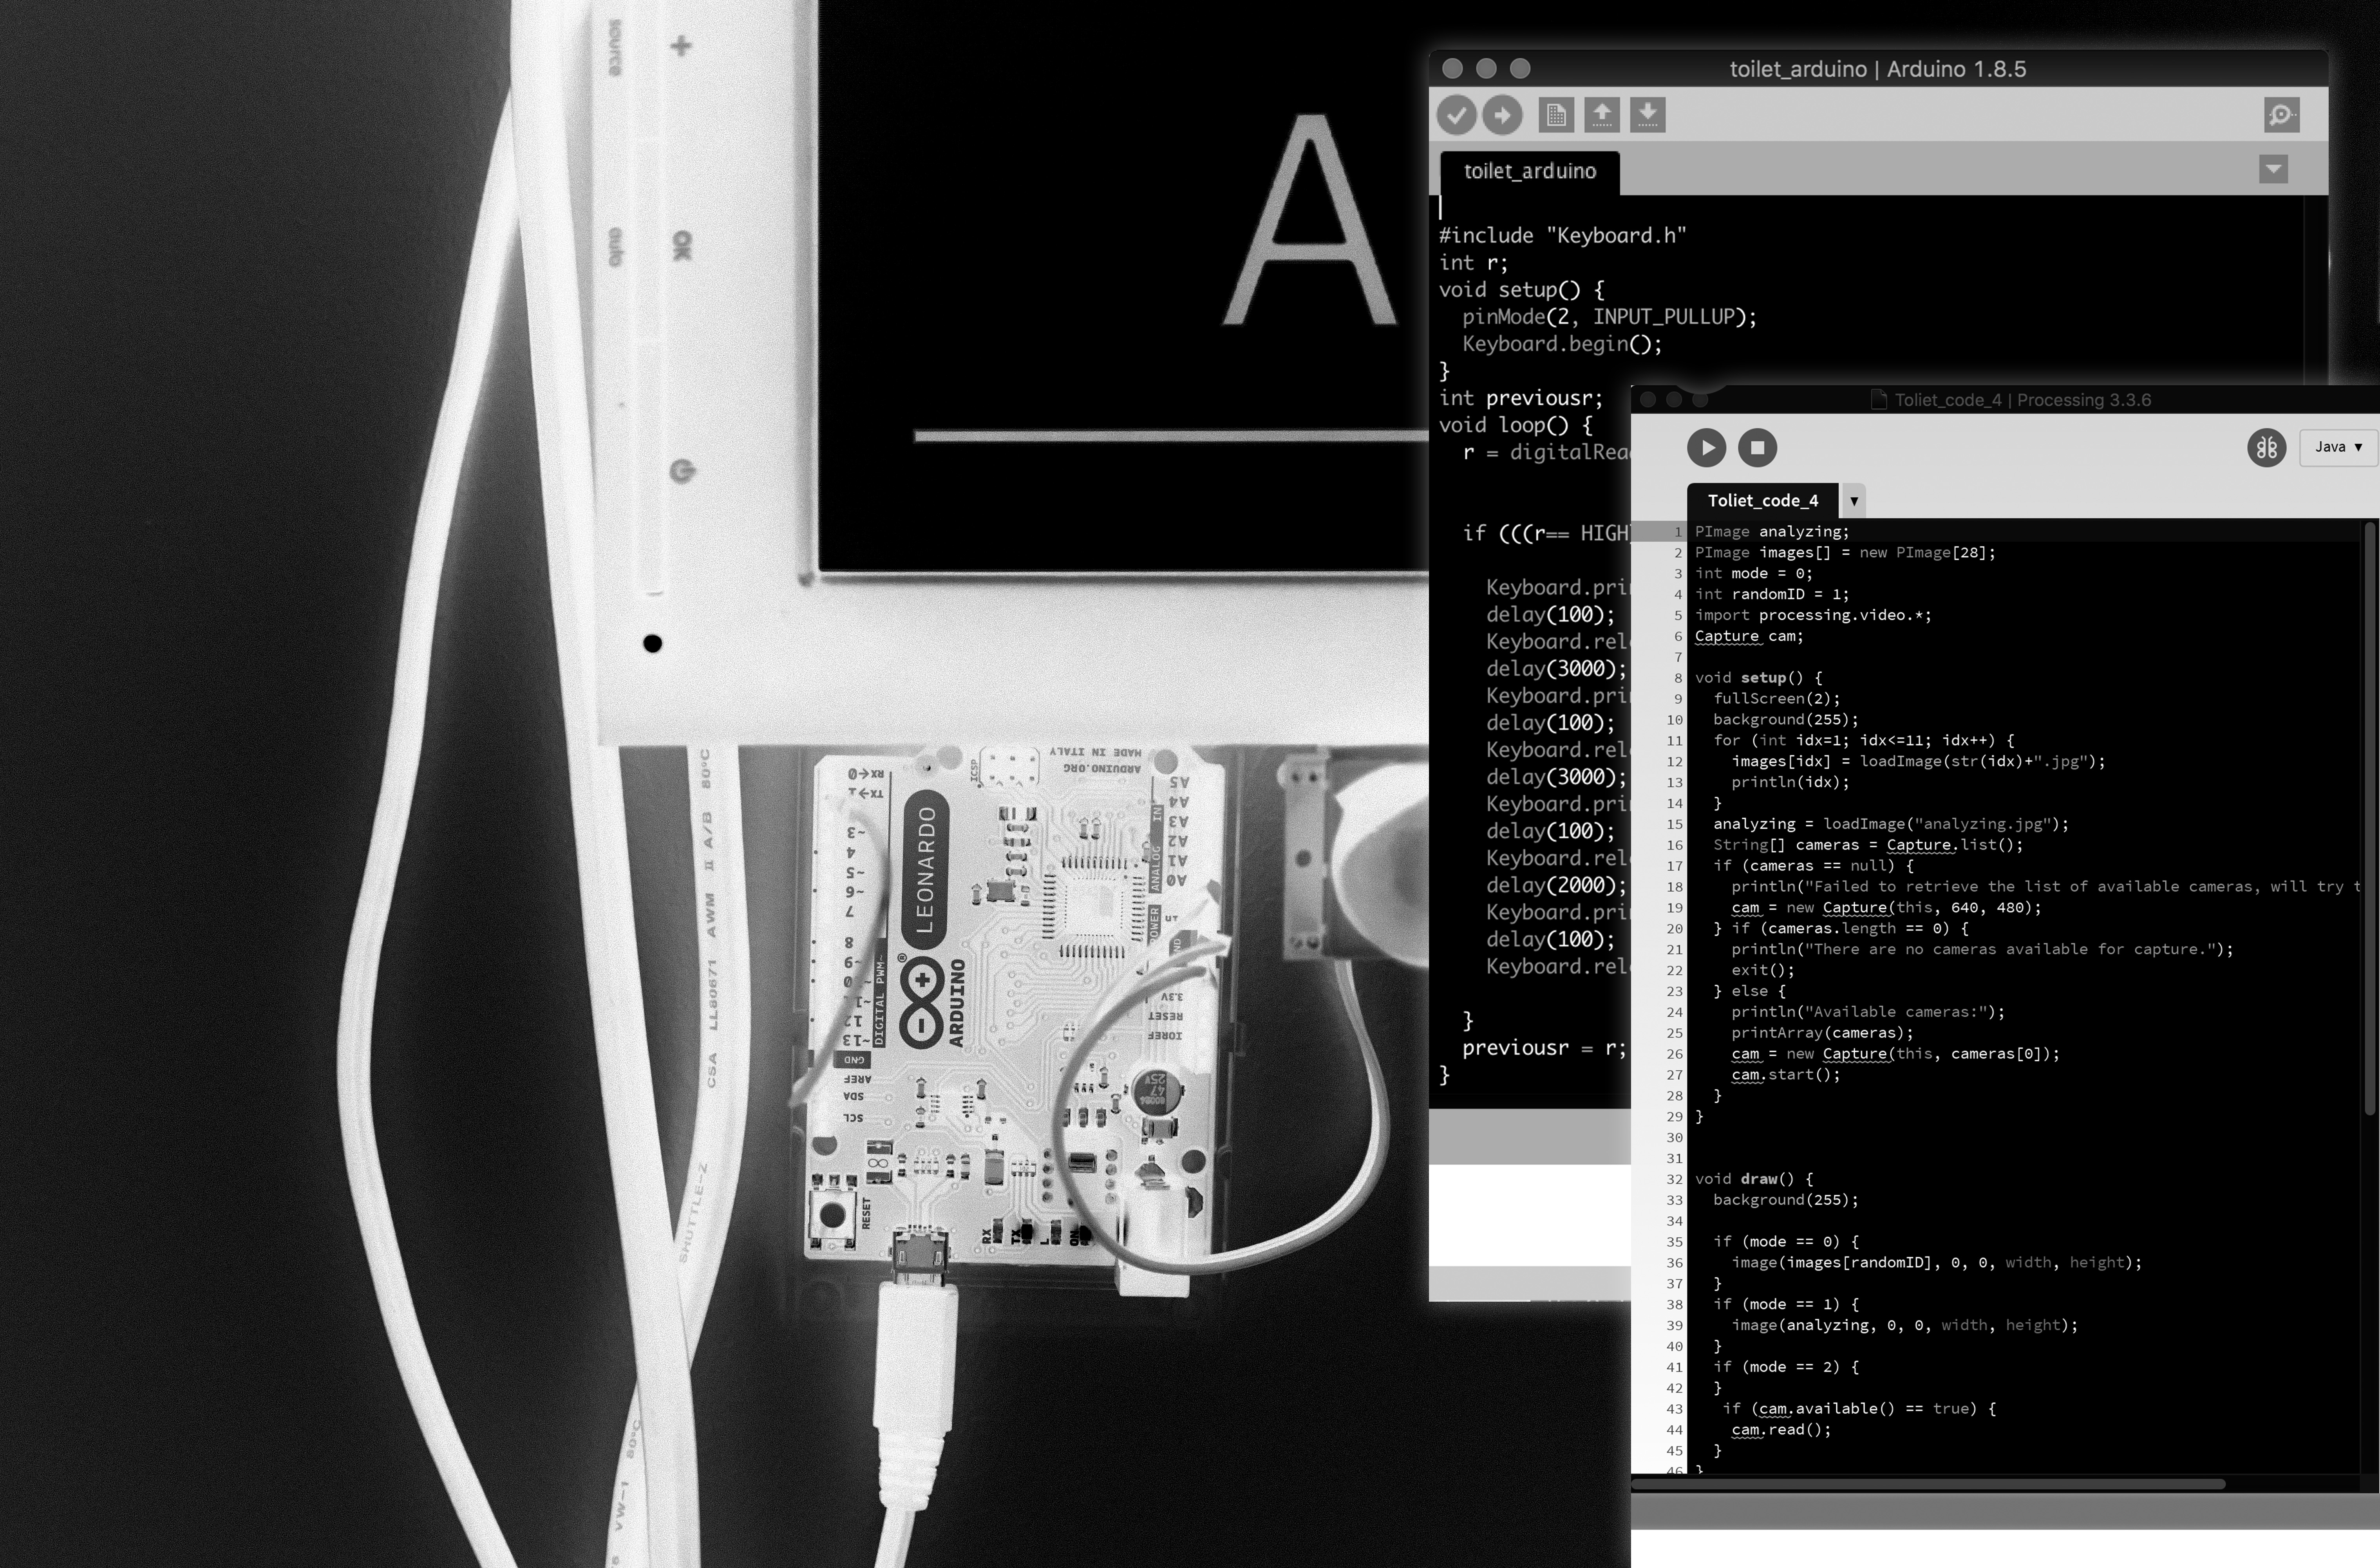Close the Arduino window

(1453, 68)
